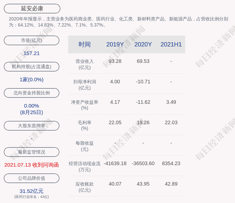Select the 归母净利润(亿元) row label
Image resolution: width=235 pixels, height=203 pixels.
(x=84, y=85)
